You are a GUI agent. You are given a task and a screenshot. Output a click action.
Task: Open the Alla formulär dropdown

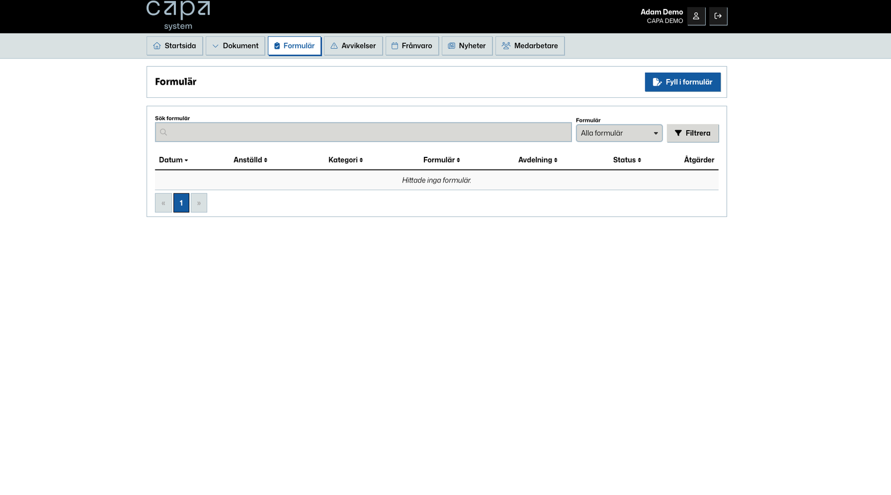tap(619, 133)
